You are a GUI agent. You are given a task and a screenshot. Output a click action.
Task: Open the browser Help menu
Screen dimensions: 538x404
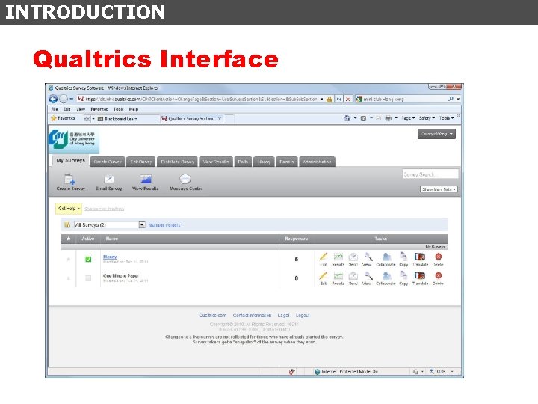pos(134,109)
